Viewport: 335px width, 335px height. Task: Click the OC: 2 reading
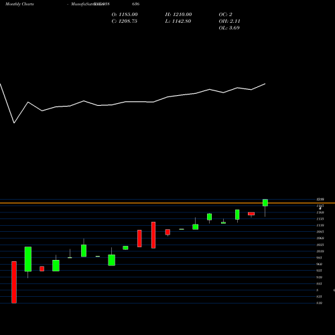[226, 15]
